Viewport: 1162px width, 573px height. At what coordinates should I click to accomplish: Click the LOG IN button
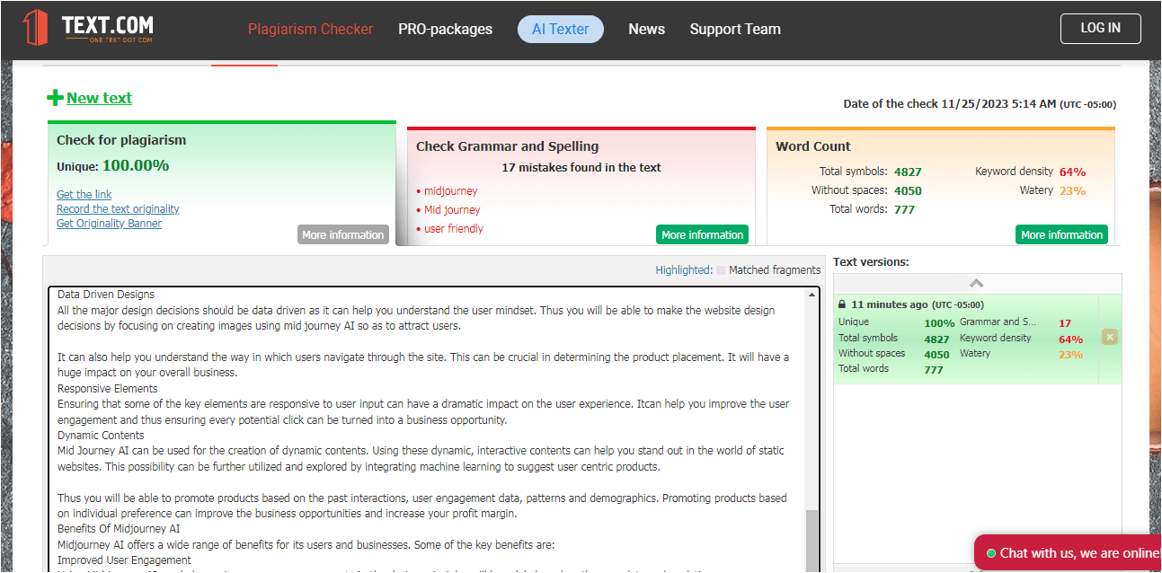pyautogui.click(x=1101, y=28)
